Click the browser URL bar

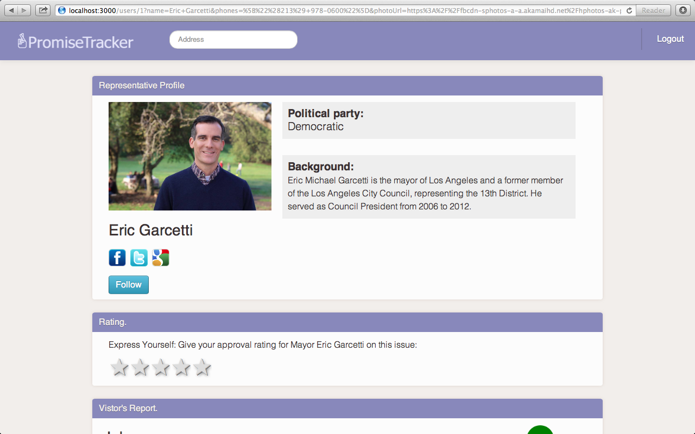tap(339, 10)
